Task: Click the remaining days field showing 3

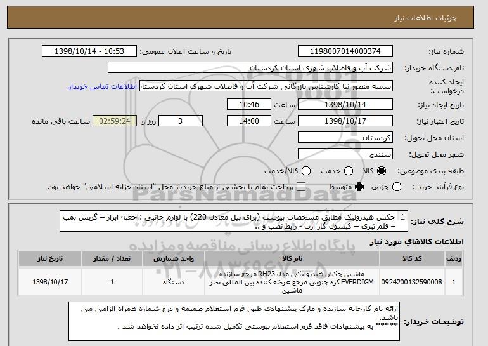Action: pos(181,121)
